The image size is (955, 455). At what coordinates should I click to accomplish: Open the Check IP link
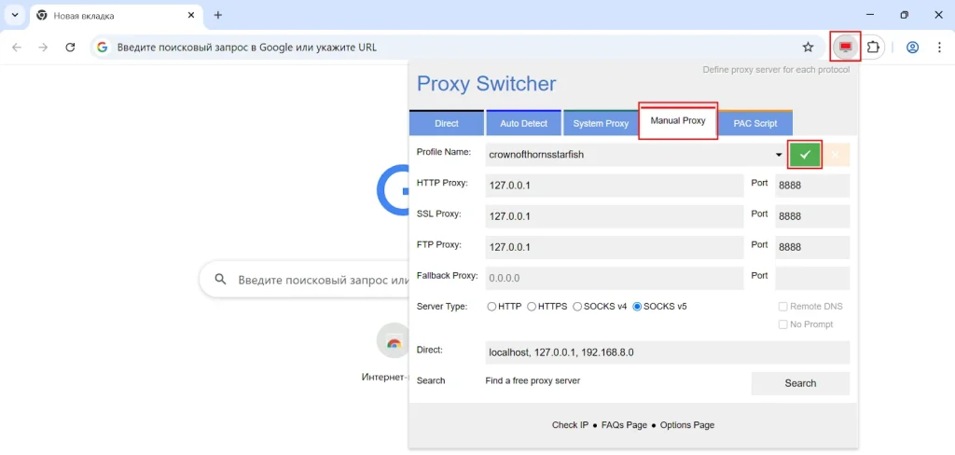pyautogui.click(x=570, y=424)
